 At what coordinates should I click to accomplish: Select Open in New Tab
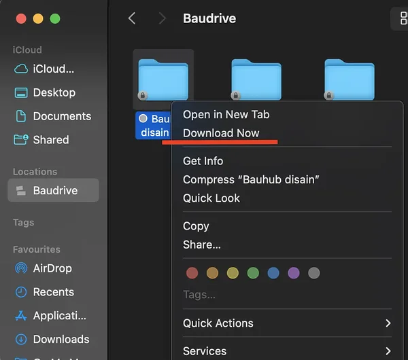[226, 114]
